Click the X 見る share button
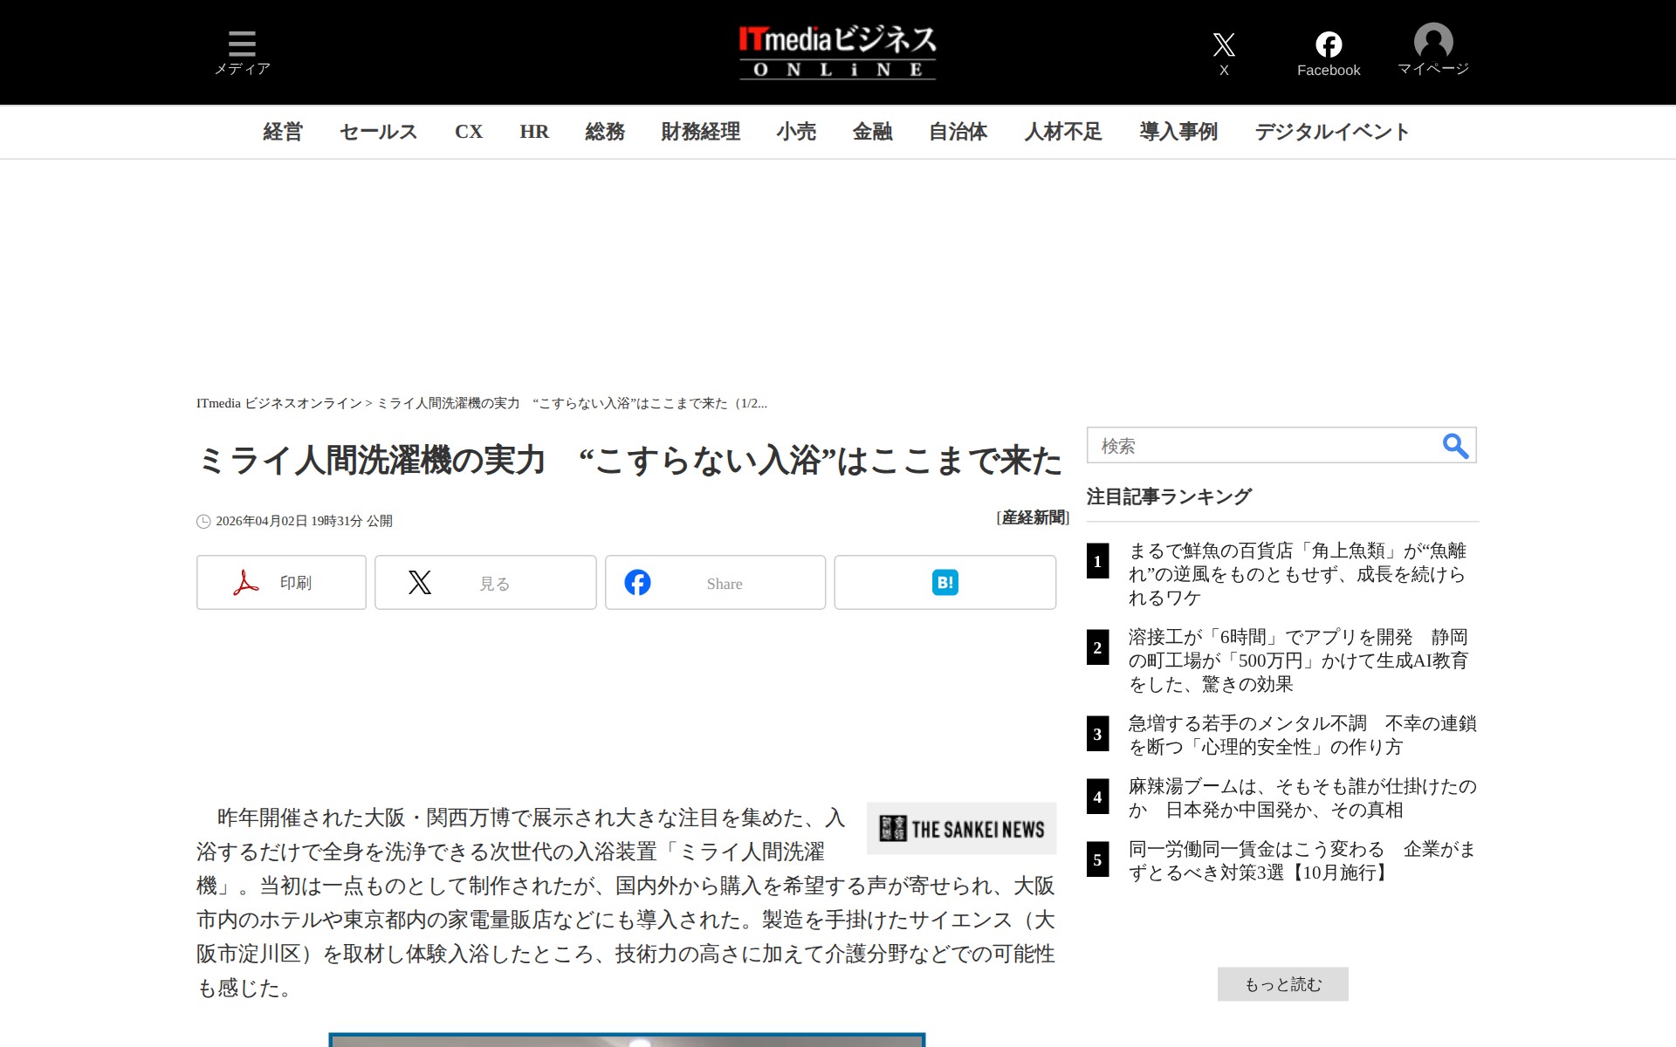Screen dimensions: 1676x1047 click(485, 582)
